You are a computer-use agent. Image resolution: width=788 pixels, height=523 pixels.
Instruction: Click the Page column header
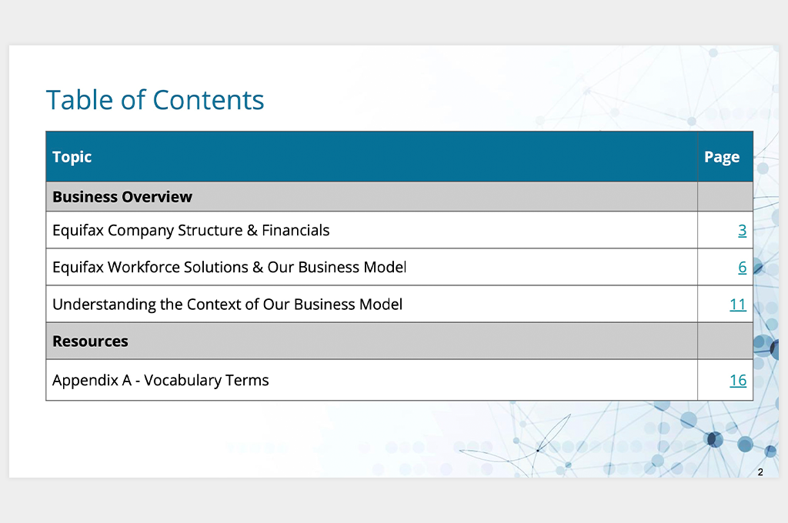722,157
